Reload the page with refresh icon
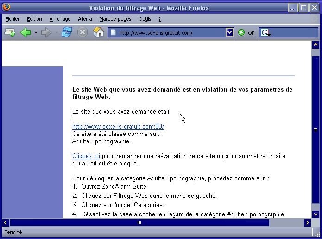Image resolution: width=322 pixels, height=239 pixels. (x=67, y=32)
